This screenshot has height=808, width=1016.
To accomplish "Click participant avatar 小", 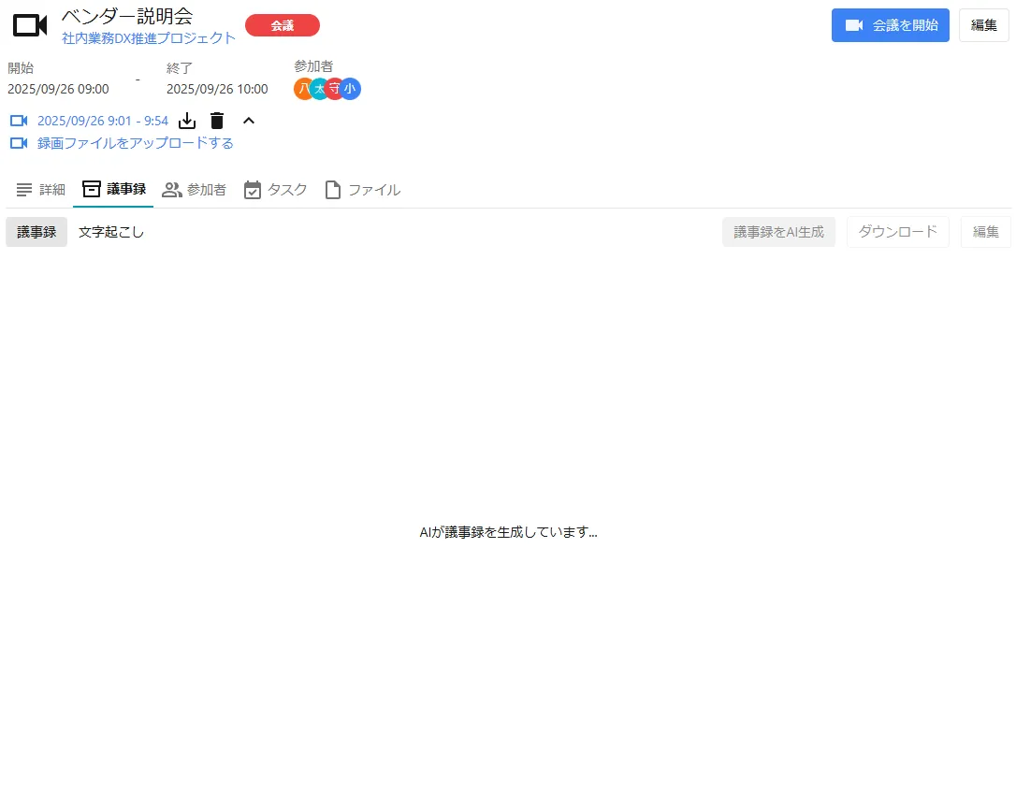I will click(x=350, y=89).
